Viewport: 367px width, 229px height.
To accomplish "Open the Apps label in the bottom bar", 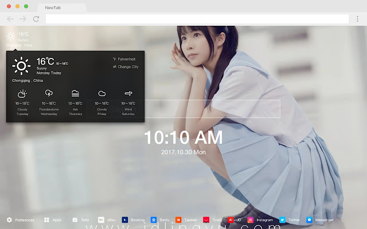I will pos(57,220).
